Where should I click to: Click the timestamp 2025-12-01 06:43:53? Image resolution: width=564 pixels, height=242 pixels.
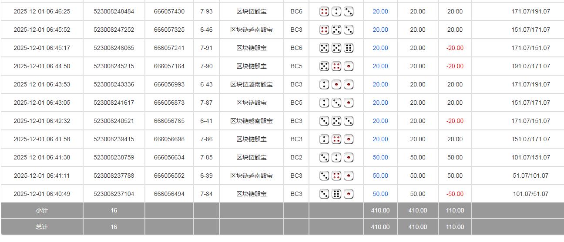[x=42, y=85]
